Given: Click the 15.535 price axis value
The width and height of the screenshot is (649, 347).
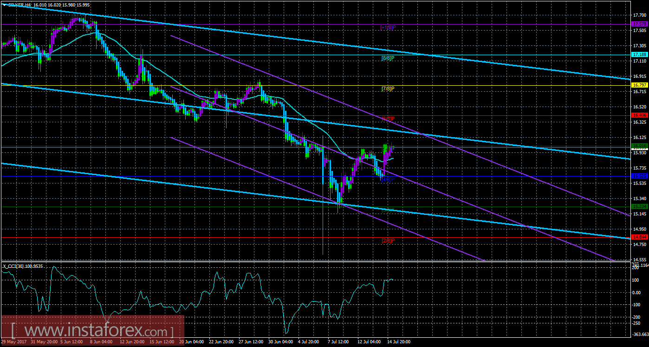Looking at the screenshot, I should pos(640,183).
